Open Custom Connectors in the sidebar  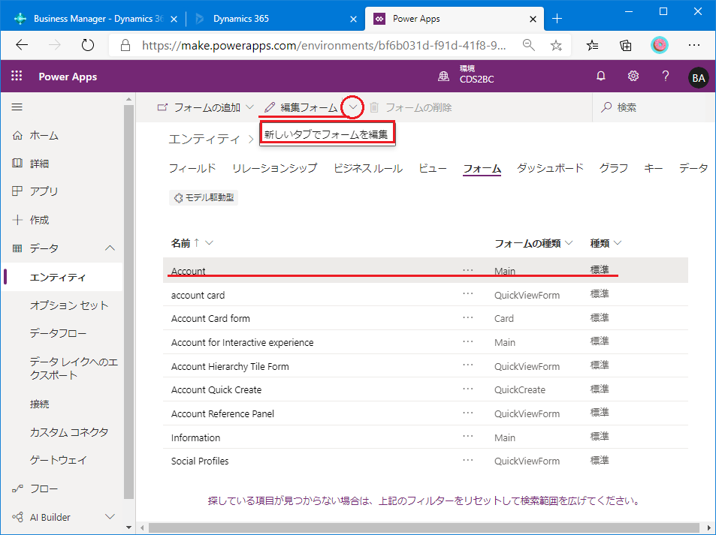[69, 432]
